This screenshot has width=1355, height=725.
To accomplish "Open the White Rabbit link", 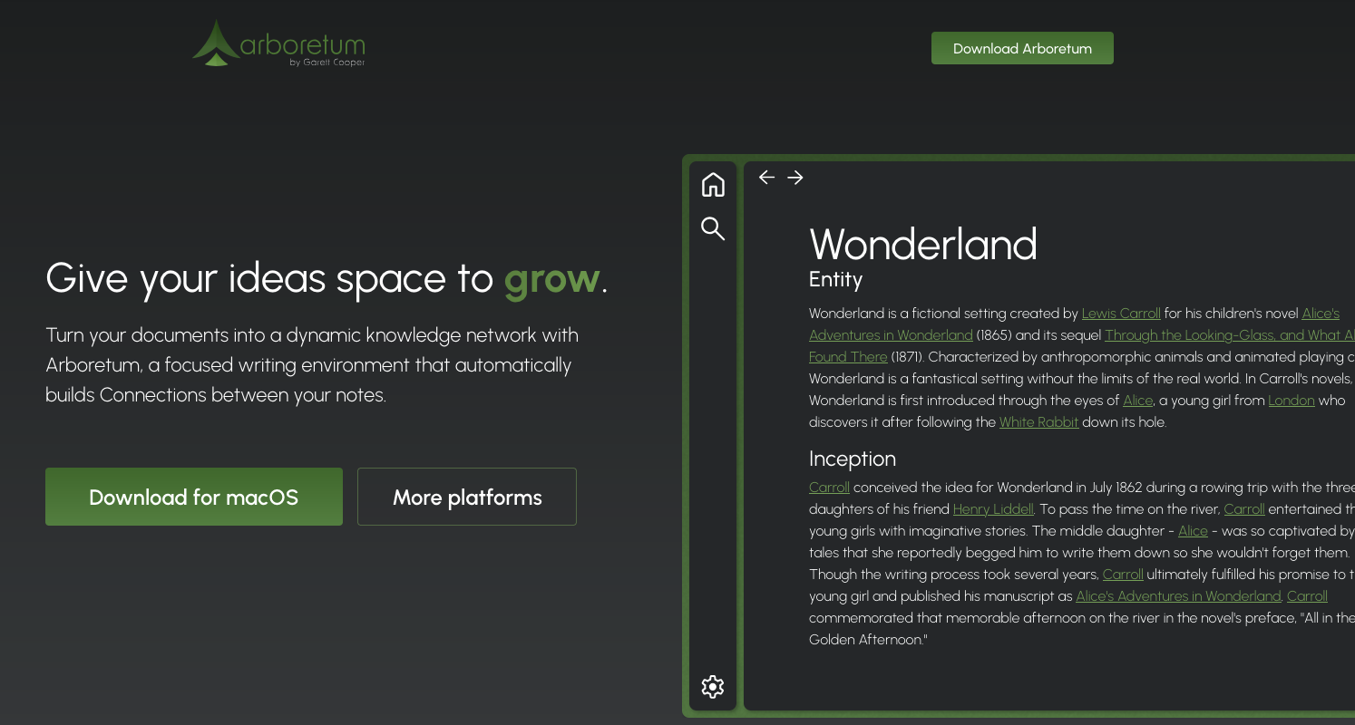I will [1039, 422].
